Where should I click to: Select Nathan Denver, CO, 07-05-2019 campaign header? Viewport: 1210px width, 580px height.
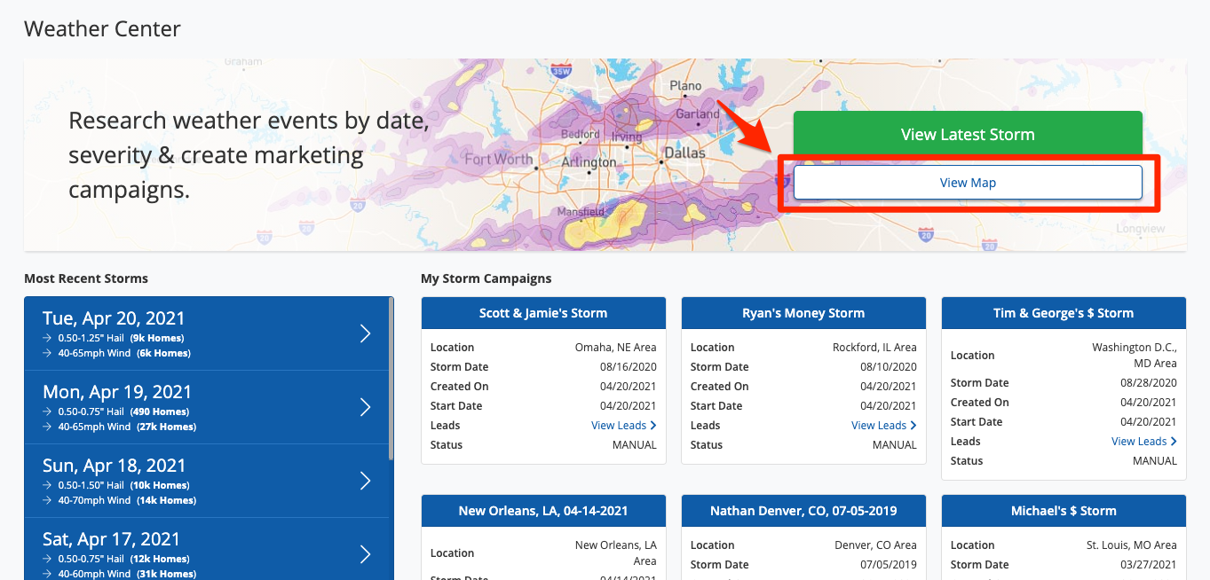click(x=803, y=511)
